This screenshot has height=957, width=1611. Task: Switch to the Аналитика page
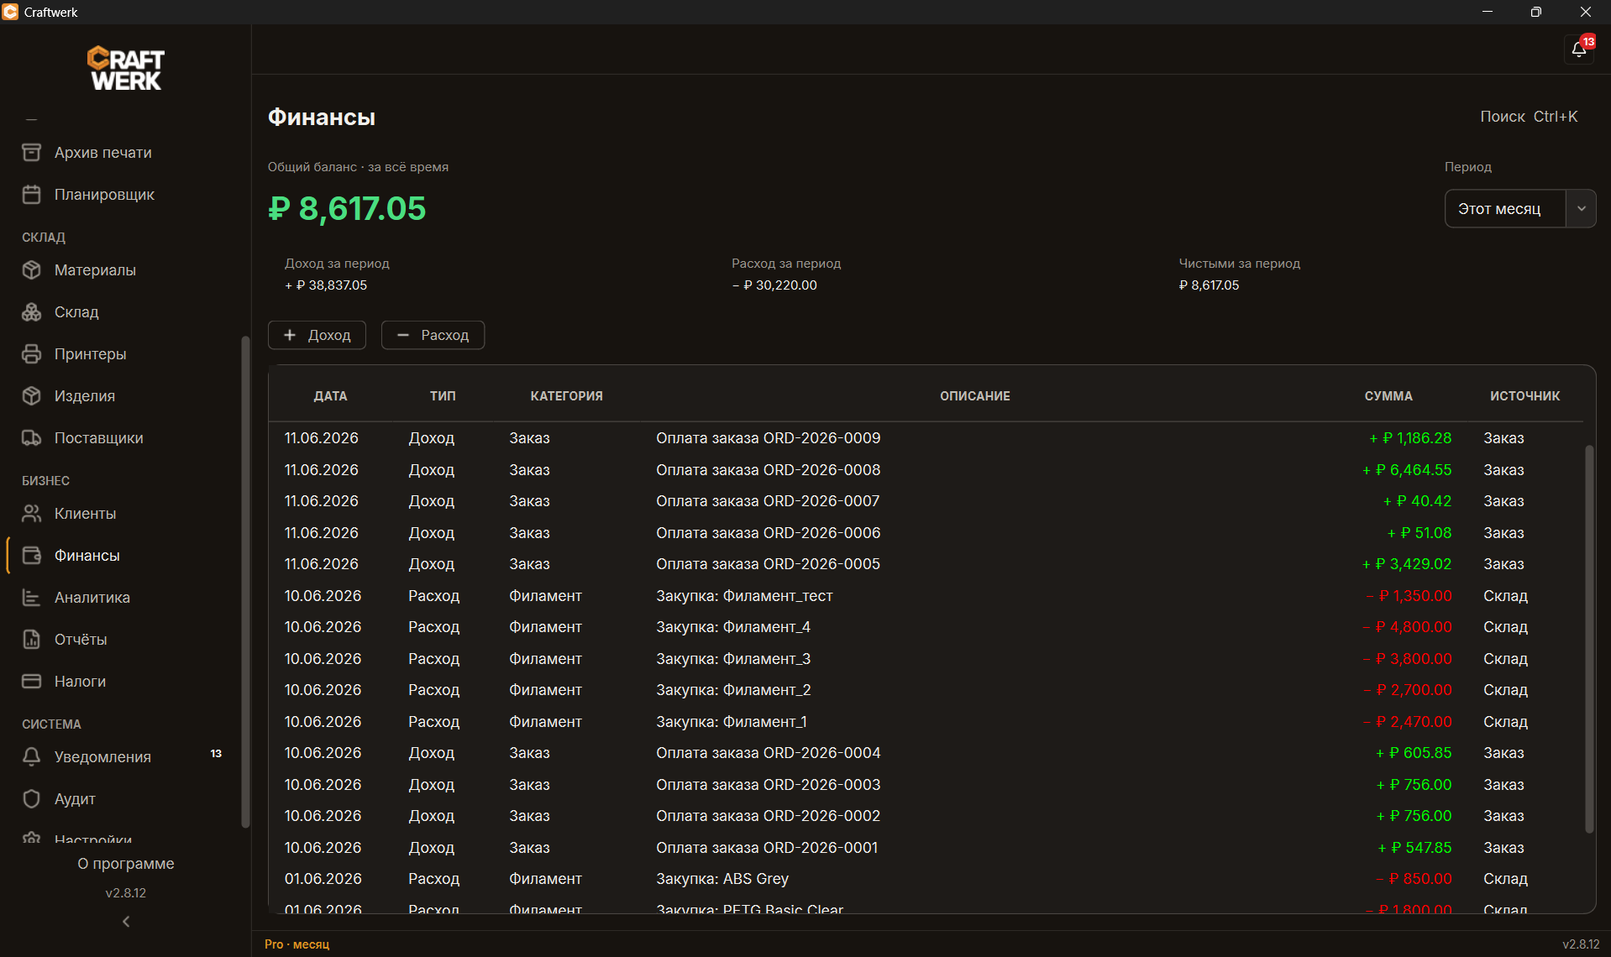click(122, 597)
